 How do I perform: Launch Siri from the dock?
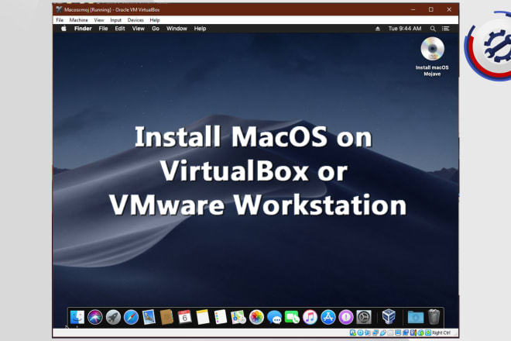94,317
